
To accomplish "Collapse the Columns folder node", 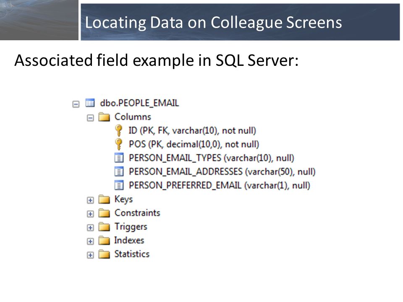I will tap(90, 118).
